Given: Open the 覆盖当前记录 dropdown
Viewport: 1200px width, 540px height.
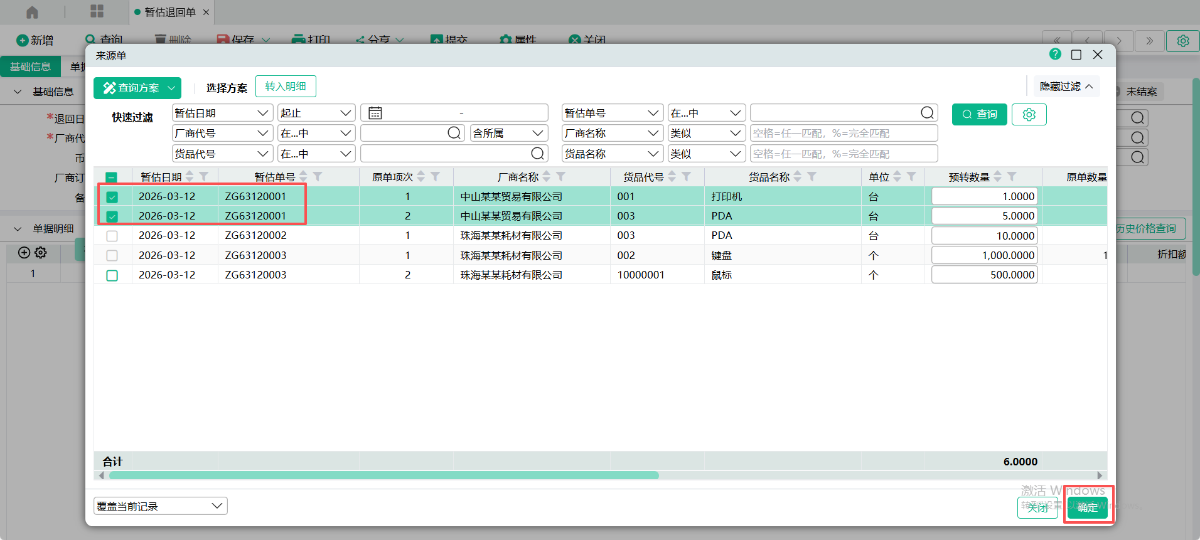Looking at the screenshot, I should [x=161, y=506].
